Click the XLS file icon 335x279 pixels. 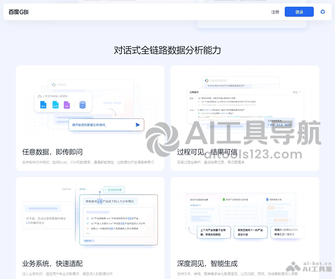(43, 104)
